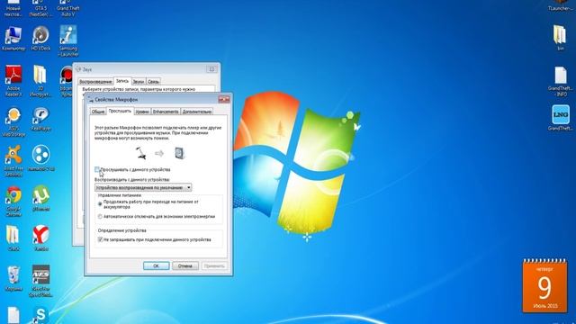Screen dimensions: 576x324
Task: Switch to the Общие tab
Action: pos(98,112)
